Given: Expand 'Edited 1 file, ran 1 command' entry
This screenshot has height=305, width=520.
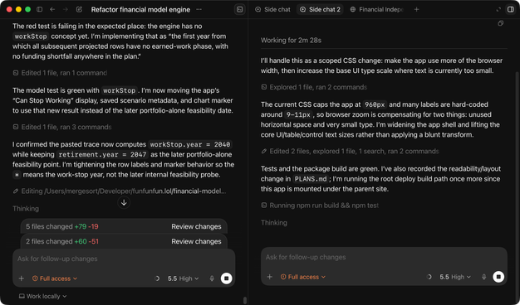Looking at the screenshot, I should click(60, 73).
